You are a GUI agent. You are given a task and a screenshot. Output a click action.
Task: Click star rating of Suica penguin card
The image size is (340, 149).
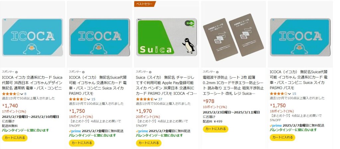pyautogui.click(x=145, y=99)
